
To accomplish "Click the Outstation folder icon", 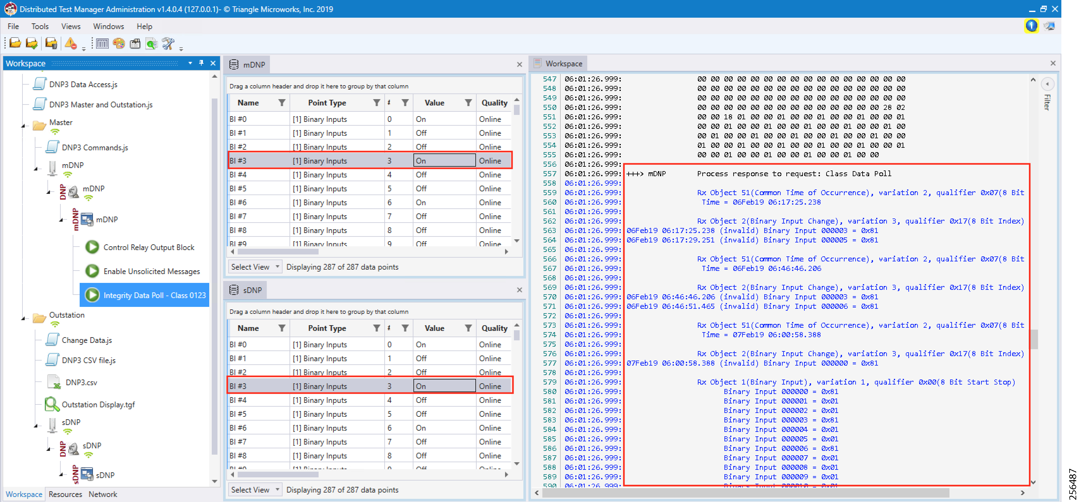I will 39,318.
